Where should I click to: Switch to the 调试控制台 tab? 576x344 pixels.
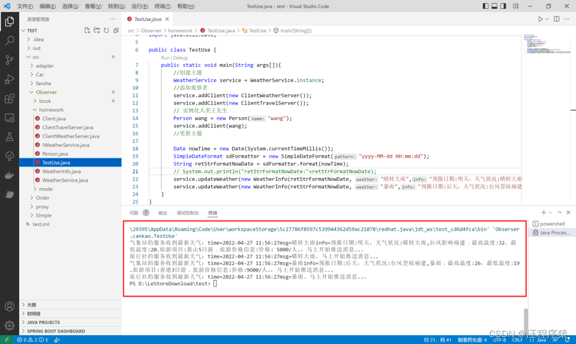(x=187, y=213)
